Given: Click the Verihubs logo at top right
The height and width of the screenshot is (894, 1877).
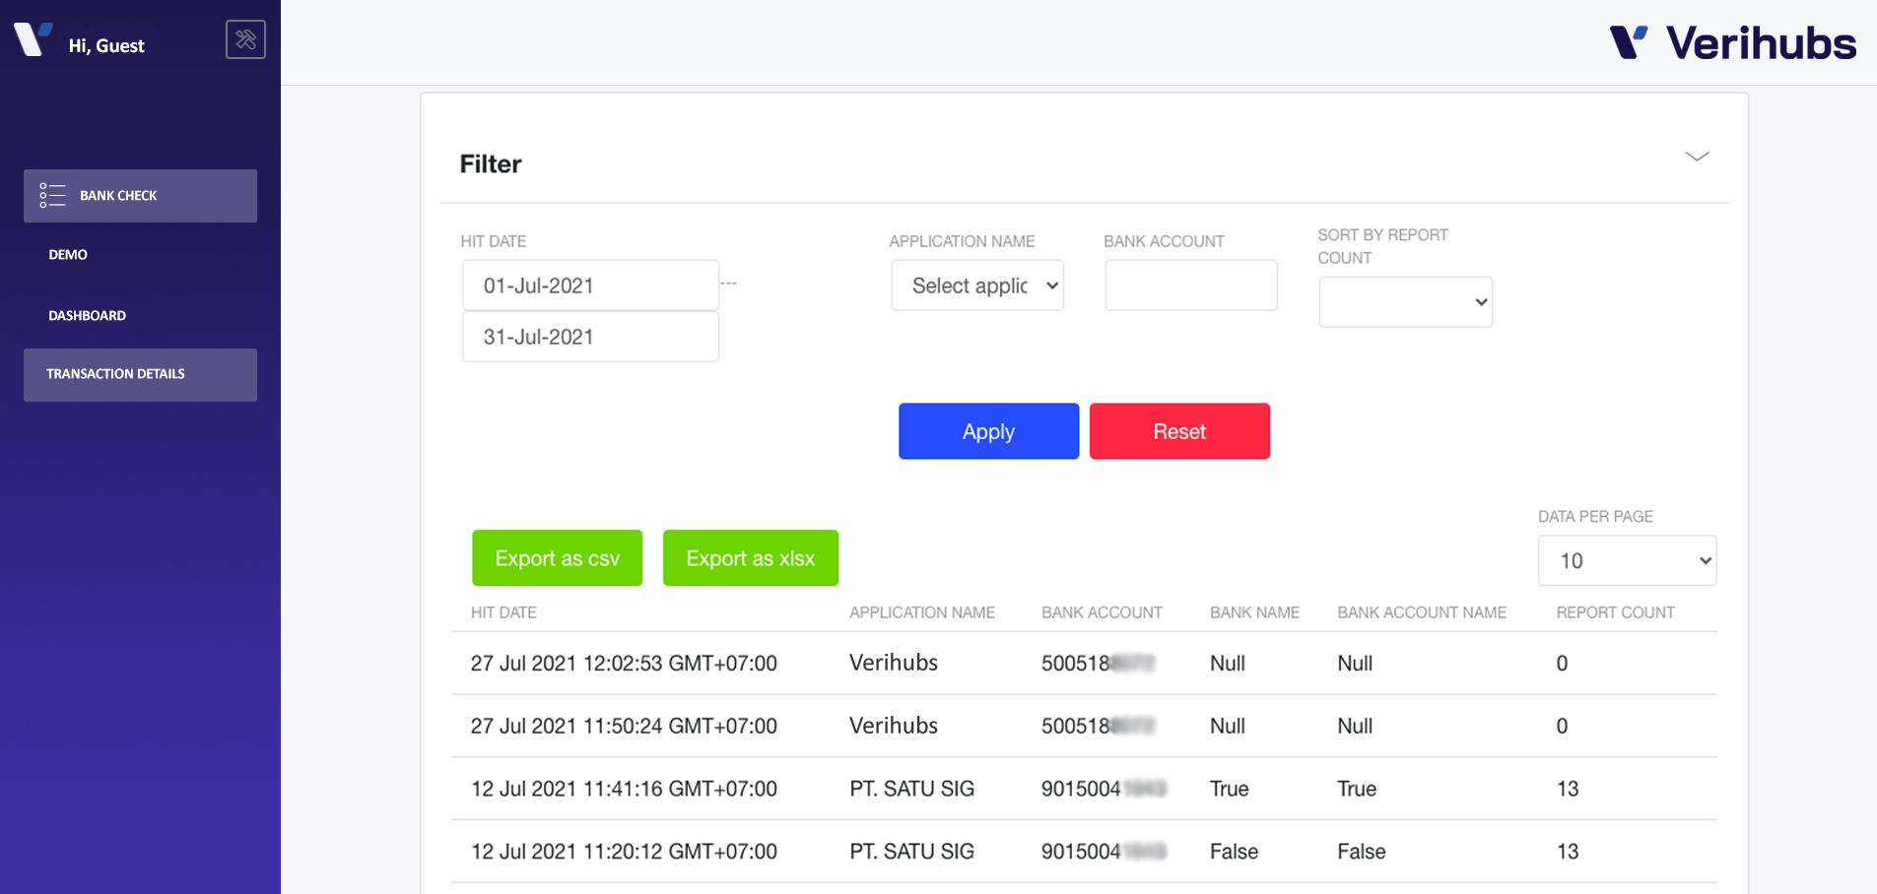Looking at the screenshot, I should [x=1732, y=43].
